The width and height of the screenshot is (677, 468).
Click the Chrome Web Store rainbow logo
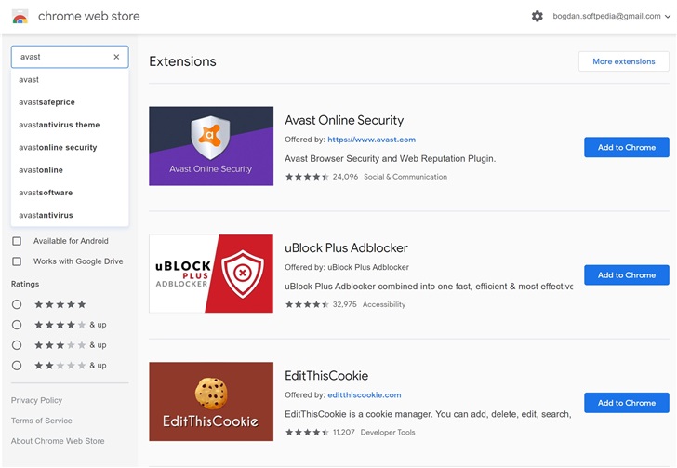point(20,17)
